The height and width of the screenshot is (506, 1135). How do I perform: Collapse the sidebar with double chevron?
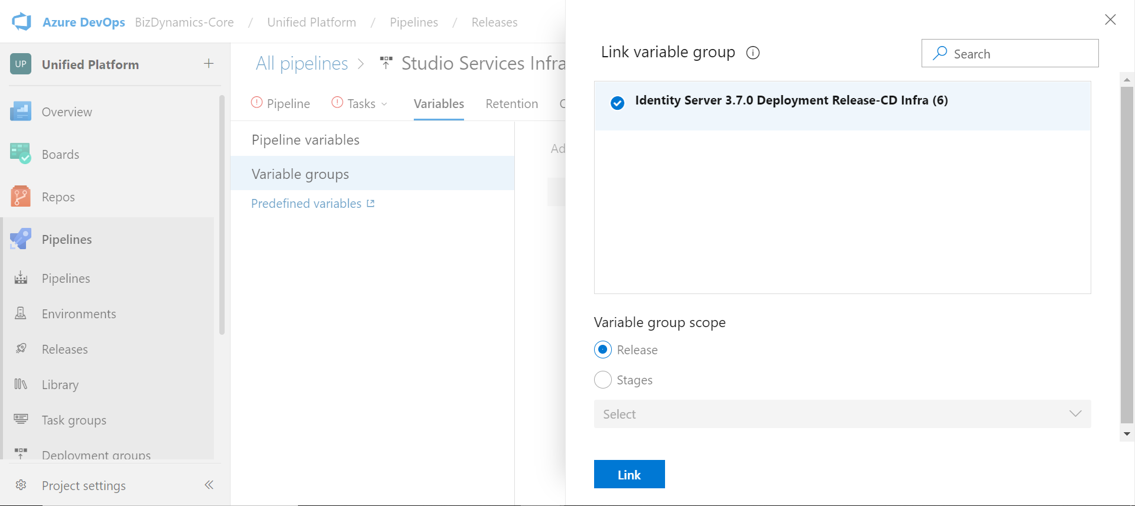[x=209, y=485]
